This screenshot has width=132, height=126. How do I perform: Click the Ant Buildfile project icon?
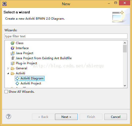pyautogui.click(x=13, y=58)
